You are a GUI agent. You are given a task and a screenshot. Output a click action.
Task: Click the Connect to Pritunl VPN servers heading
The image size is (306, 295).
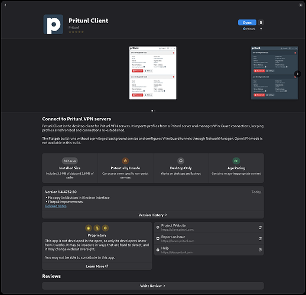[x=76, y=119]
